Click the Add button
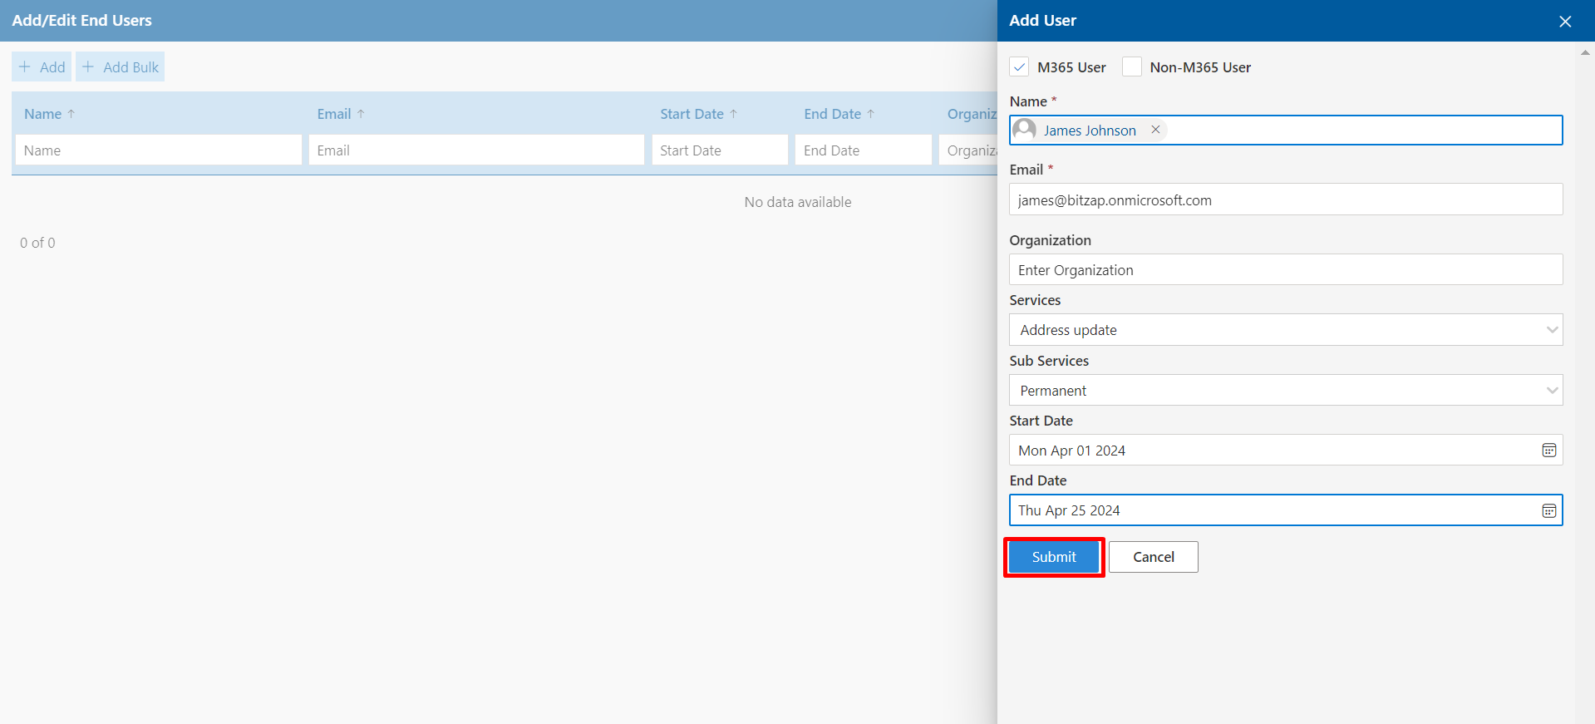This screenshot has width=1595, height=724. [42, 67]
